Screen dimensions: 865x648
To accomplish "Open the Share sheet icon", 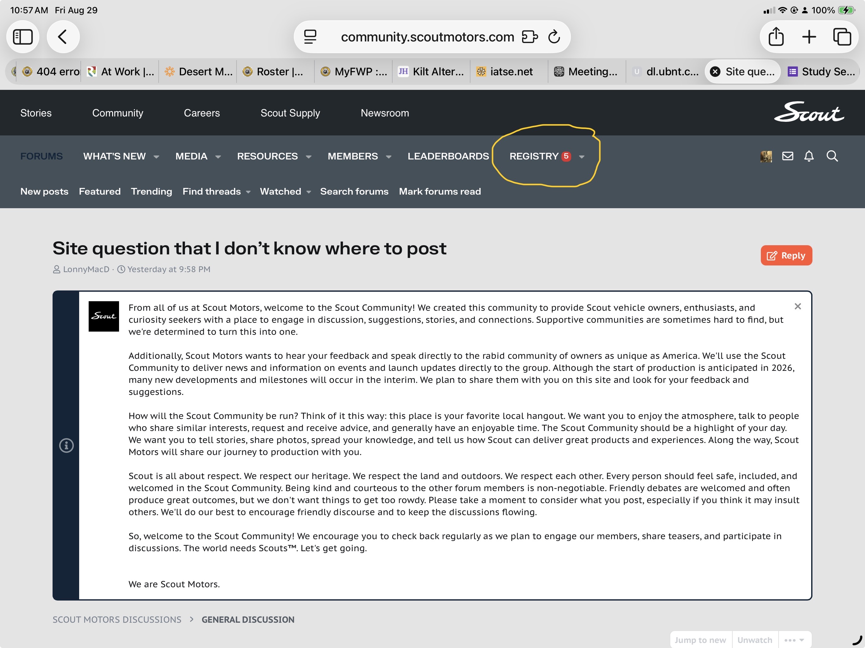I will point(776,37).
